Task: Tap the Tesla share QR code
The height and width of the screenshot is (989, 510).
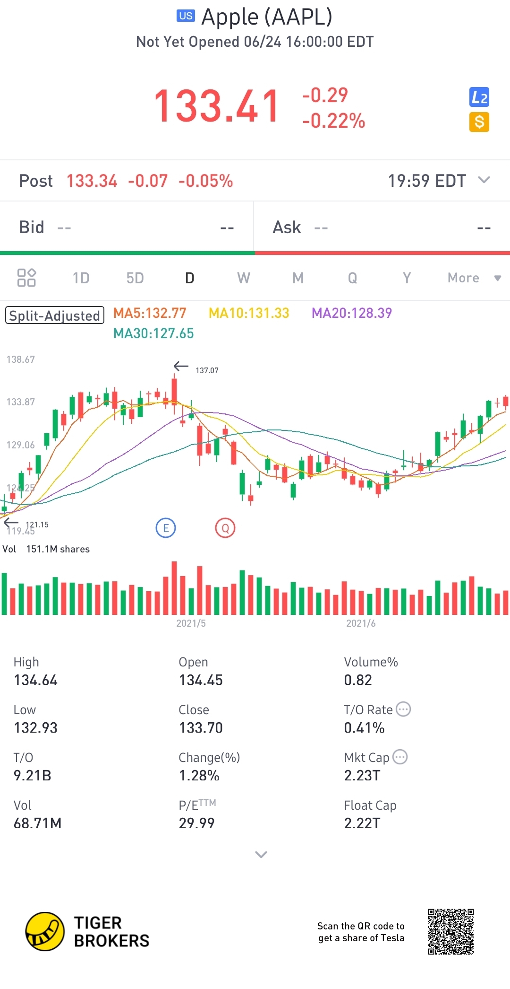Action: (x=451, y=931)
